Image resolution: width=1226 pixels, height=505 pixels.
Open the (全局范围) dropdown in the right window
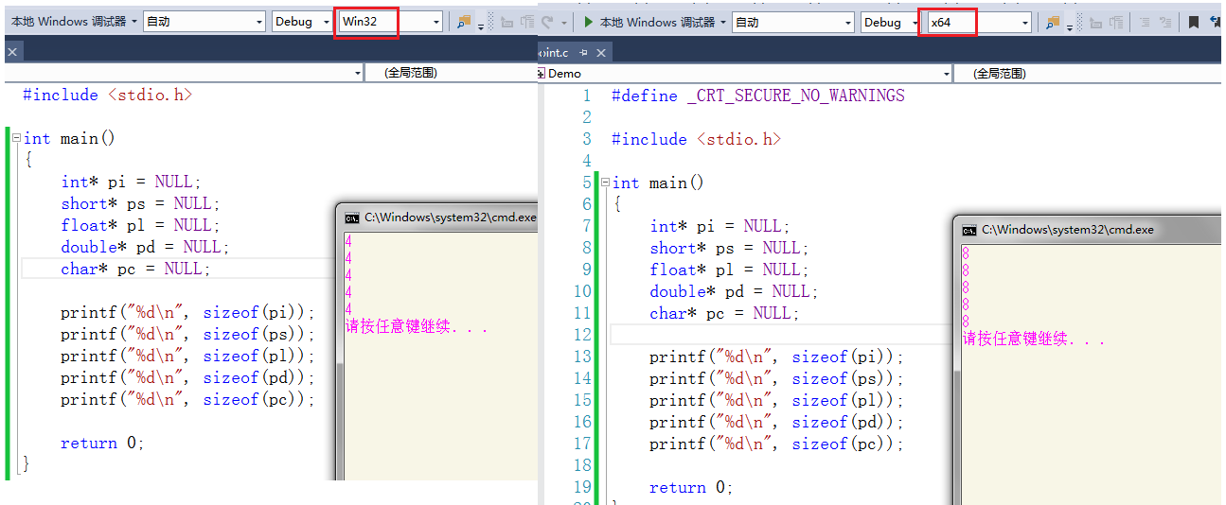click(1089, 73)
